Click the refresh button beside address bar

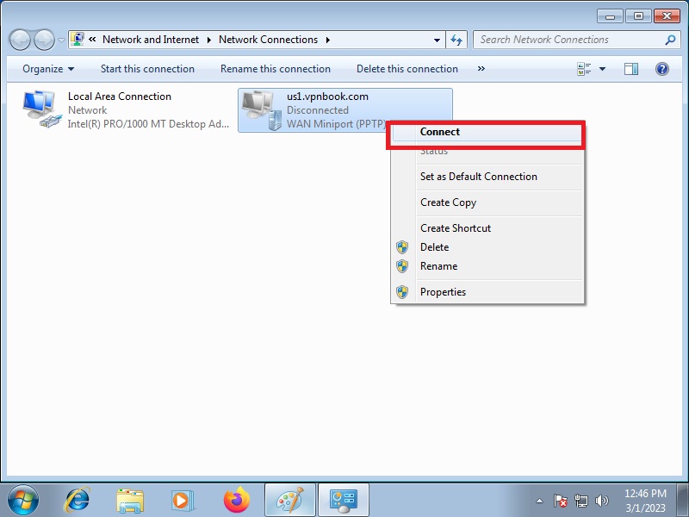tap(456, 40)
